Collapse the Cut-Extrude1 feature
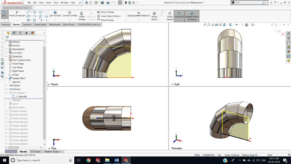Screen dimensions: 291x164 point(7,93)
